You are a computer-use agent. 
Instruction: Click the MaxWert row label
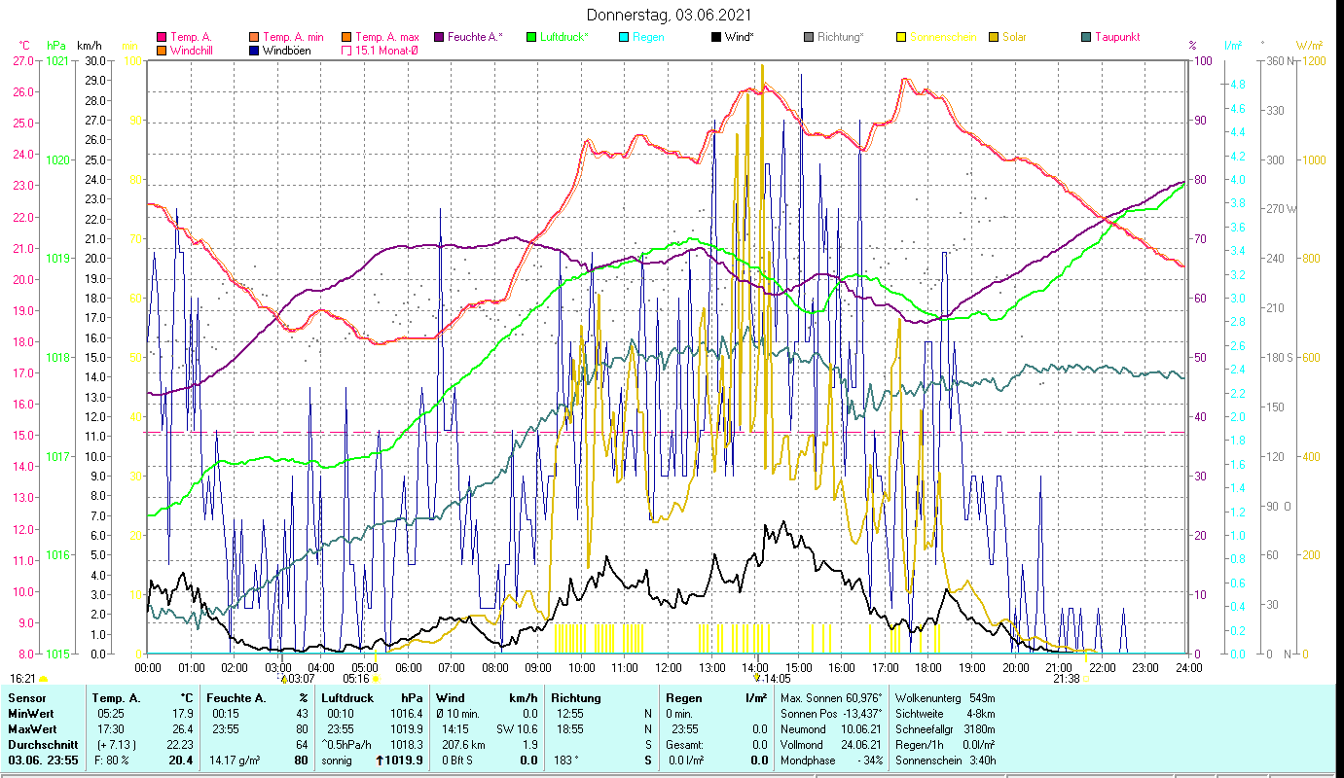pos(33,728)
